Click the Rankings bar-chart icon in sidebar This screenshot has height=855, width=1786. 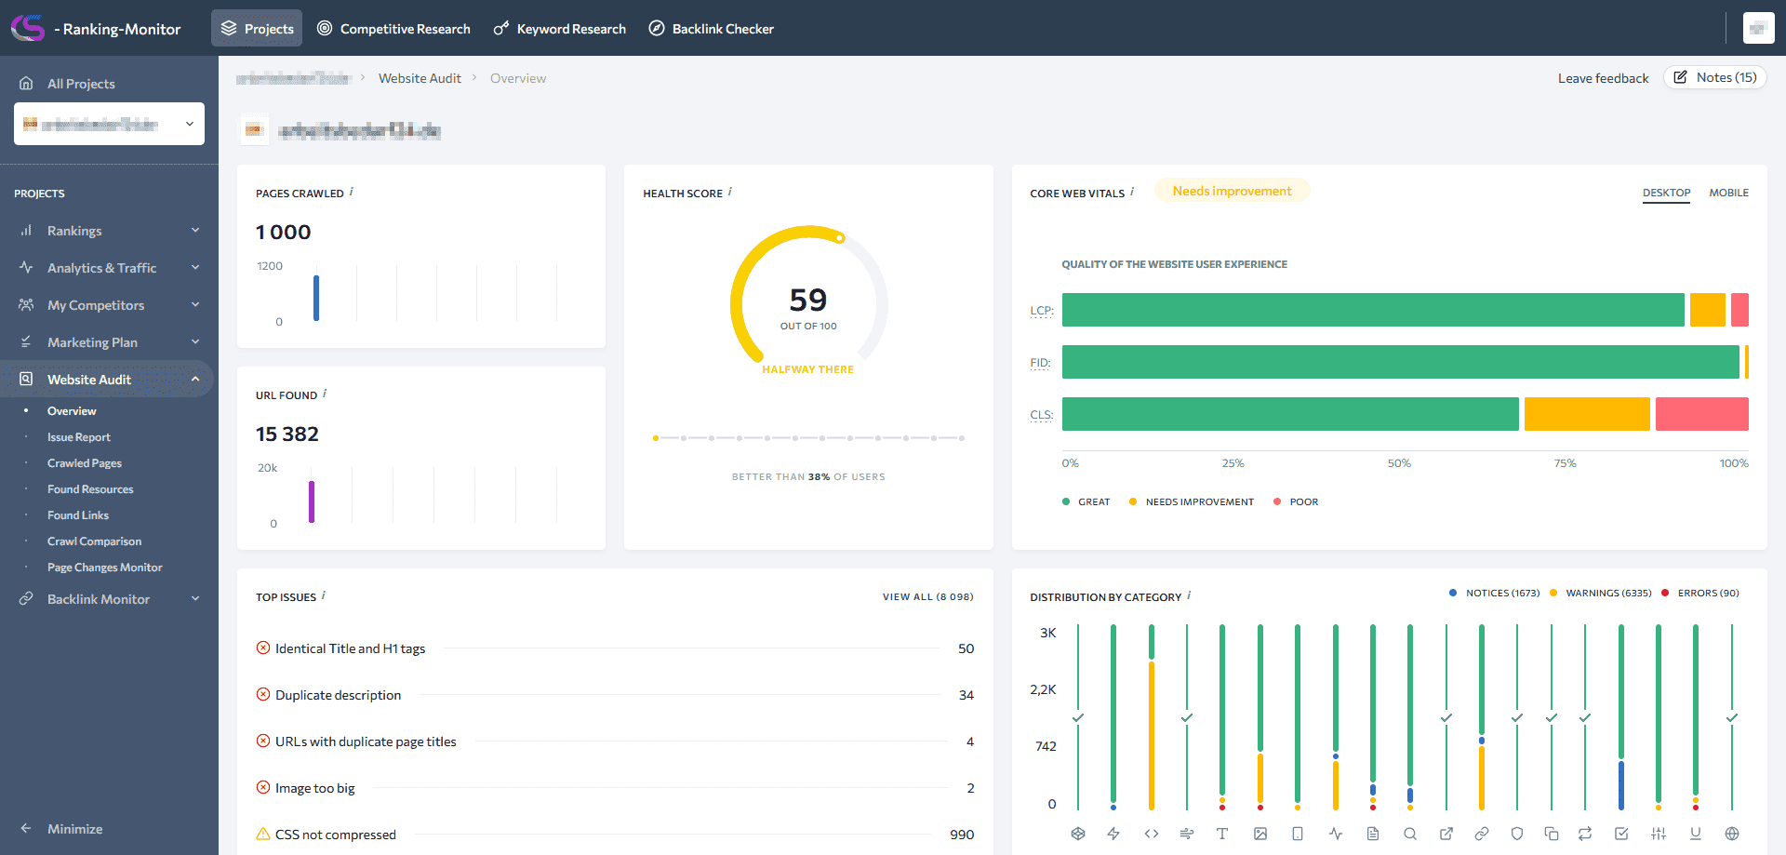click(27, 230)
